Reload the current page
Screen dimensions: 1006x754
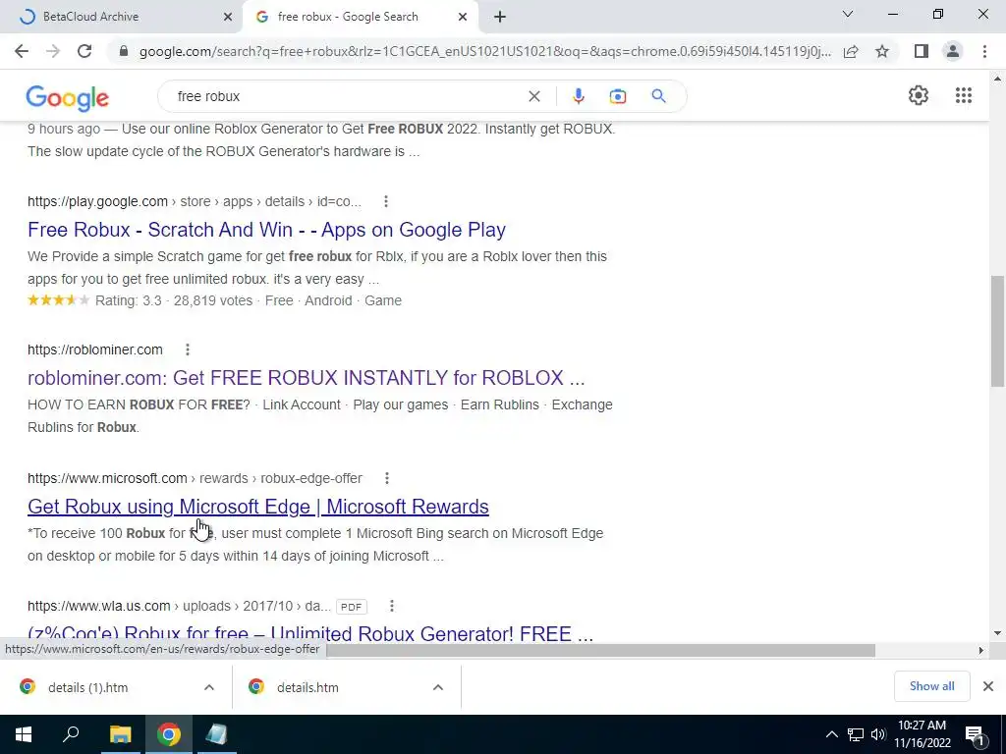(x=84, y=51)
